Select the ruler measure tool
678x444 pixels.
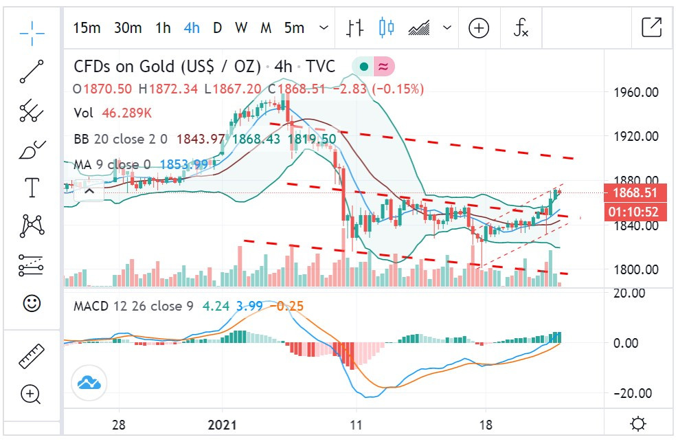[x=32, y=355]
